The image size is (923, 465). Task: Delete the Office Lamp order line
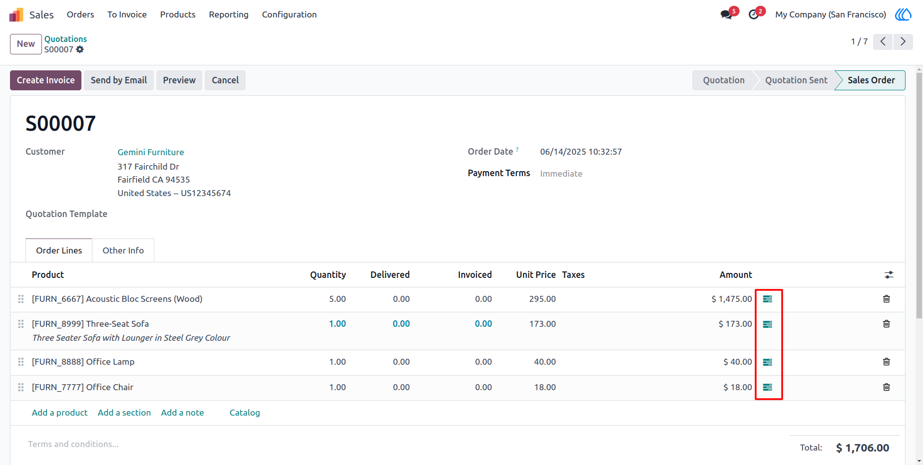[x=887, y=362]
